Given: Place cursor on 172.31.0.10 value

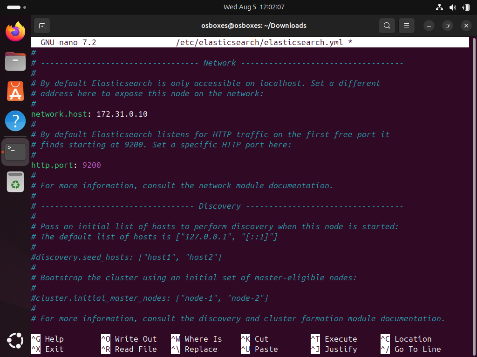Looking at the screenshot, I should [122, 114].
